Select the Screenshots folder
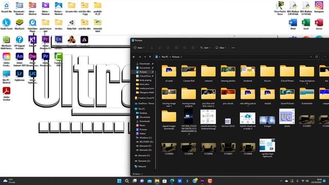Screen dimensions: 329x185 point(307,96)
